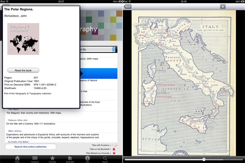Click the row ending '[With maps'
This screenshot has width=245, height=163.
click(99, 62)
